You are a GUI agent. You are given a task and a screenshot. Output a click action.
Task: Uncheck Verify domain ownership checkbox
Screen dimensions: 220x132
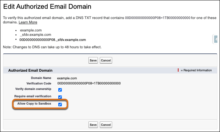click(60, 90)
